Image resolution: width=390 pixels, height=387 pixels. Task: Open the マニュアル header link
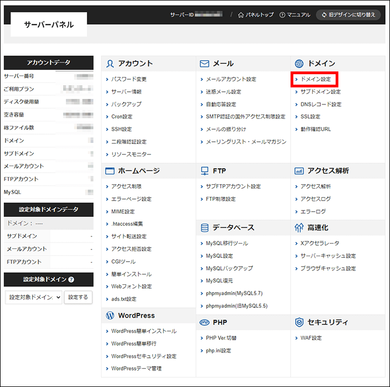[x=294, y=15]
